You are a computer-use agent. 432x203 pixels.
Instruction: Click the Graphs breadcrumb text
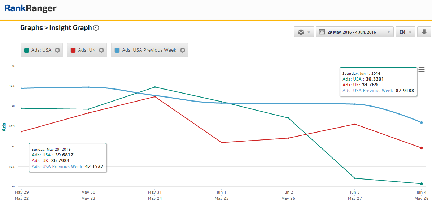tap(31, 28)
